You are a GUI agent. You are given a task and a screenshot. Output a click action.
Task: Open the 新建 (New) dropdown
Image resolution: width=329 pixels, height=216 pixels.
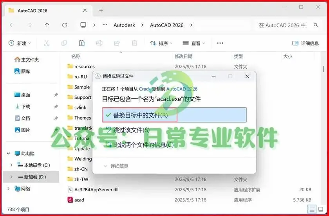tap(20, 43)
